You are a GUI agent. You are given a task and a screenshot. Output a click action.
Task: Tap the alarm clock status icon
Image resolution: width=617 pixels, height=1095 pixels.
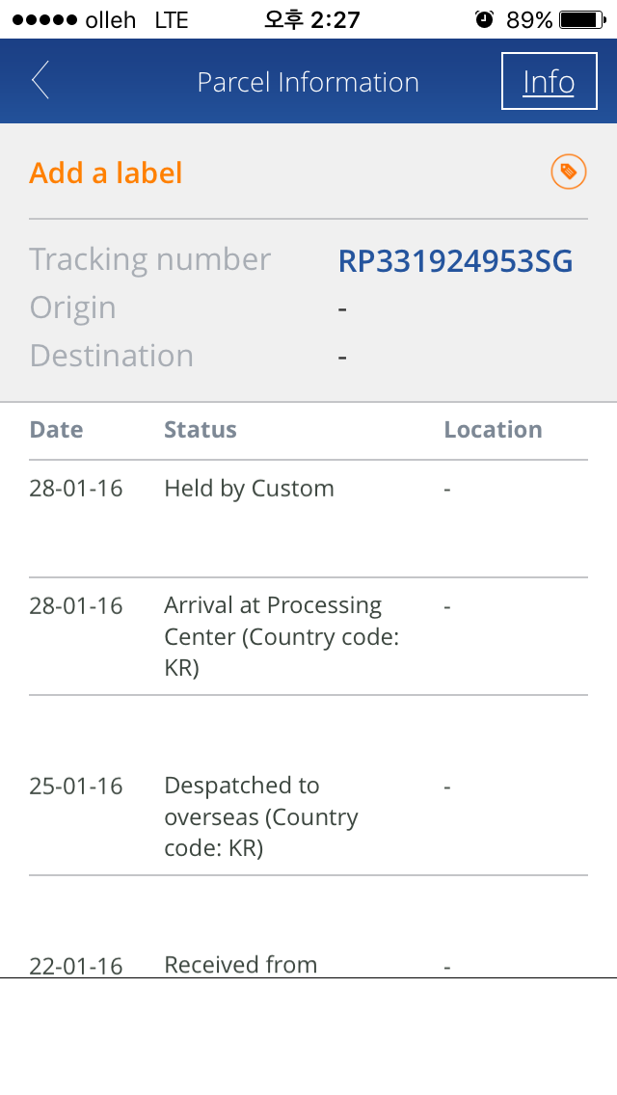pyautogui.click(x=484, y=19)
